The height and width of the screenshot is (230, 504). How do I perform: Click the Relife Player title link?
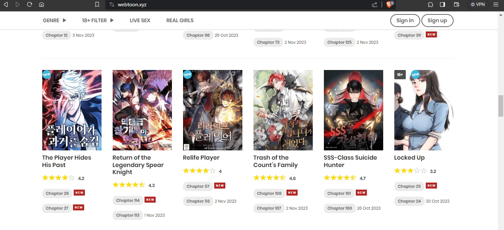[201, 157]
